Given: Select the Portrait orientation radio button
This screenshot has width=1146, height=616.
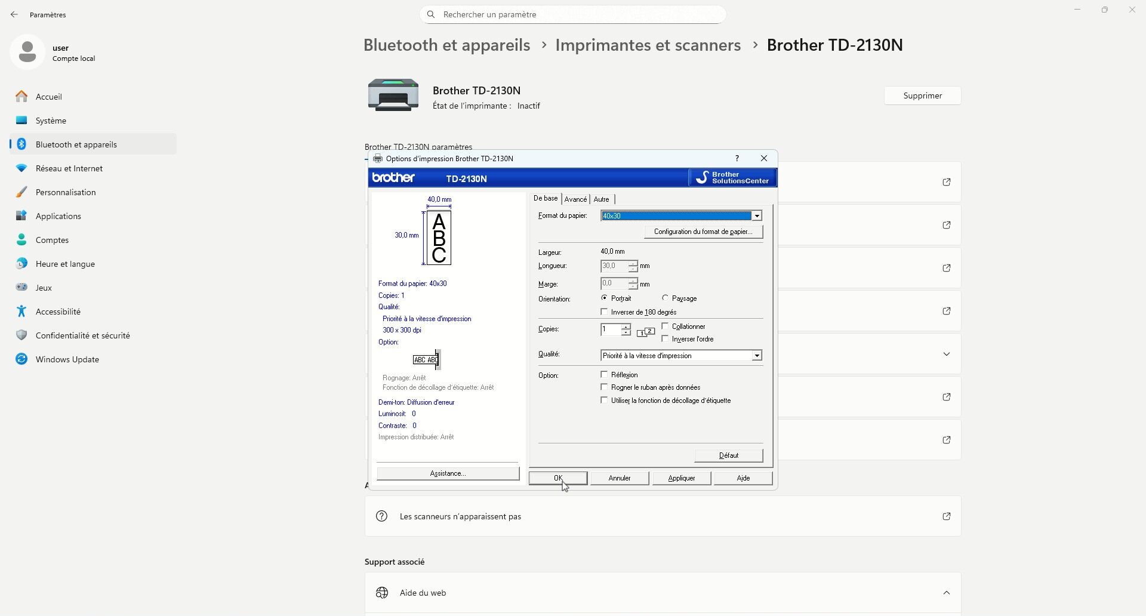Looking at the screenshot, I should (605, 298).
